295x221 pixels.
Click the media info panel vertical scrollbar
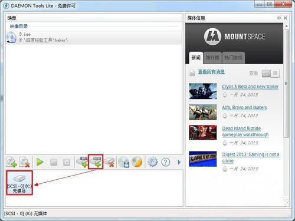tap(286, 84)
